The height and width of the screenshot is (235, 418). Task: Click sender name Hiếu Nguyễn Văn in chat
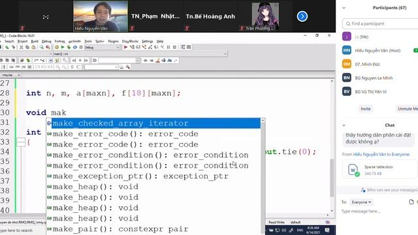click(x=370, y=154)
